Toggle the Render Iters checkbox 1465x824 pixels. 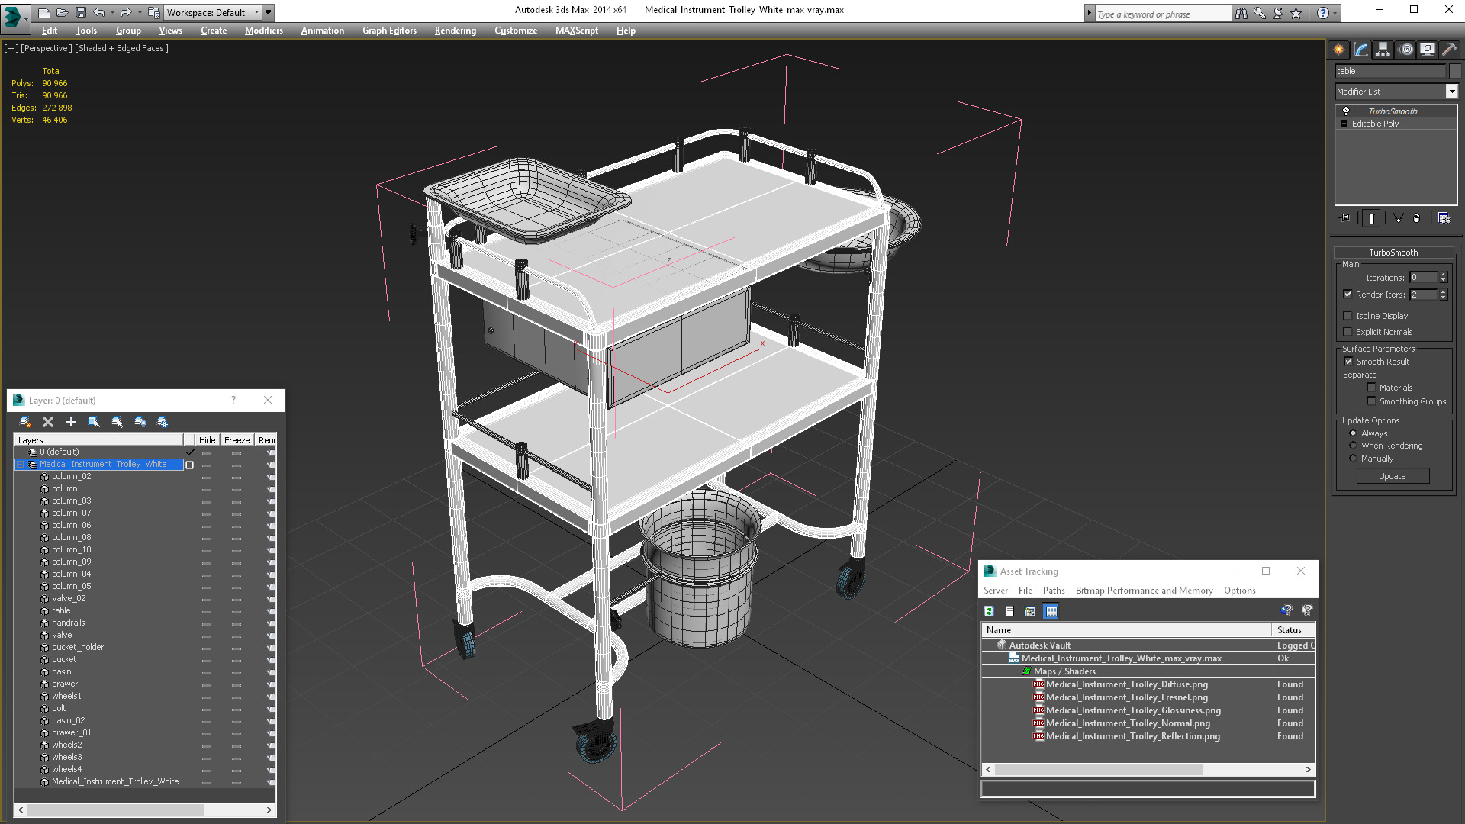pos(1347,295)
